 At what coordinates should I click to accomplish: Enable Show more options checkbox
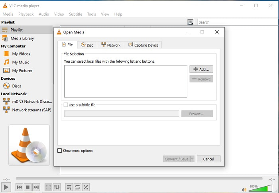point(60,151)
